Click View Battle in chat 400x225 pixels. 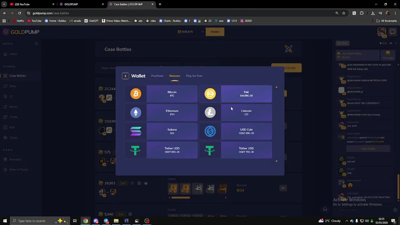368,149
